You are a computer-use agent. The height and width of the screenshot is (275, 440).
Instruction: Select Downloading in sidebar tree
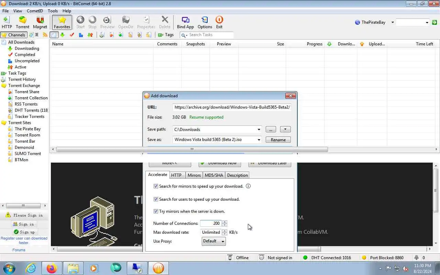pyautogui.click(x=27, y=48)
